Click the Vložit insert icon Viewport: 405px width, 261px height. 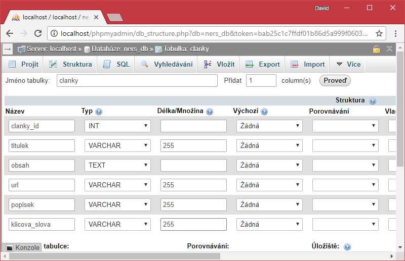point(208,64)
